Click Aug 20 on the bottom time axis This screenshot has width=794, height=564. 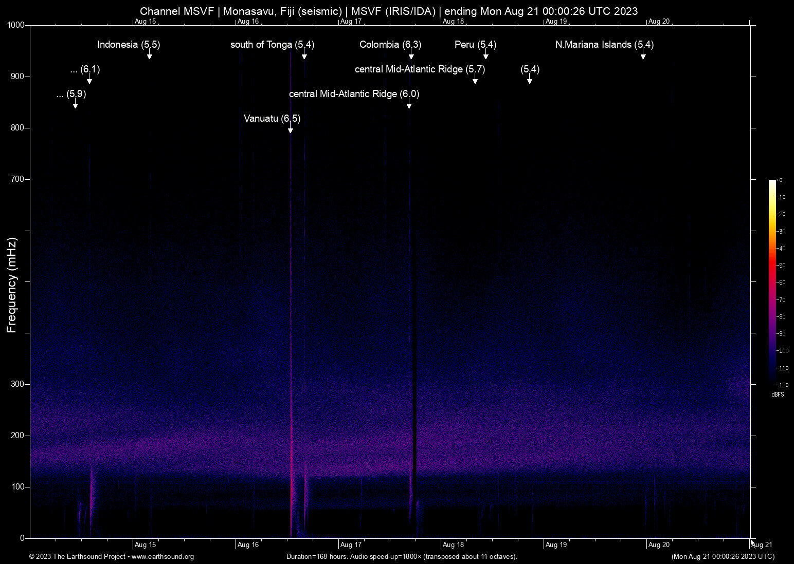(x=659, y=545)
